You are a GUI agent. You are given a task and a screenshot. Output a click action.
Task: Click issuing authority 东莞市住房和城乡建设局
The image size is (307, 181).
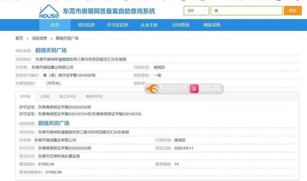(x=59, y=156)
